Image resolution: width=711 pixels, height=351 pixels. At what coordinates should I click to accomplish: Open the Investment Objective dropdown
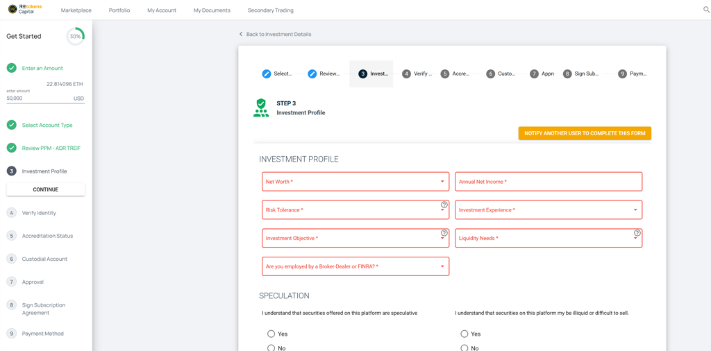(x=355, y=238)
